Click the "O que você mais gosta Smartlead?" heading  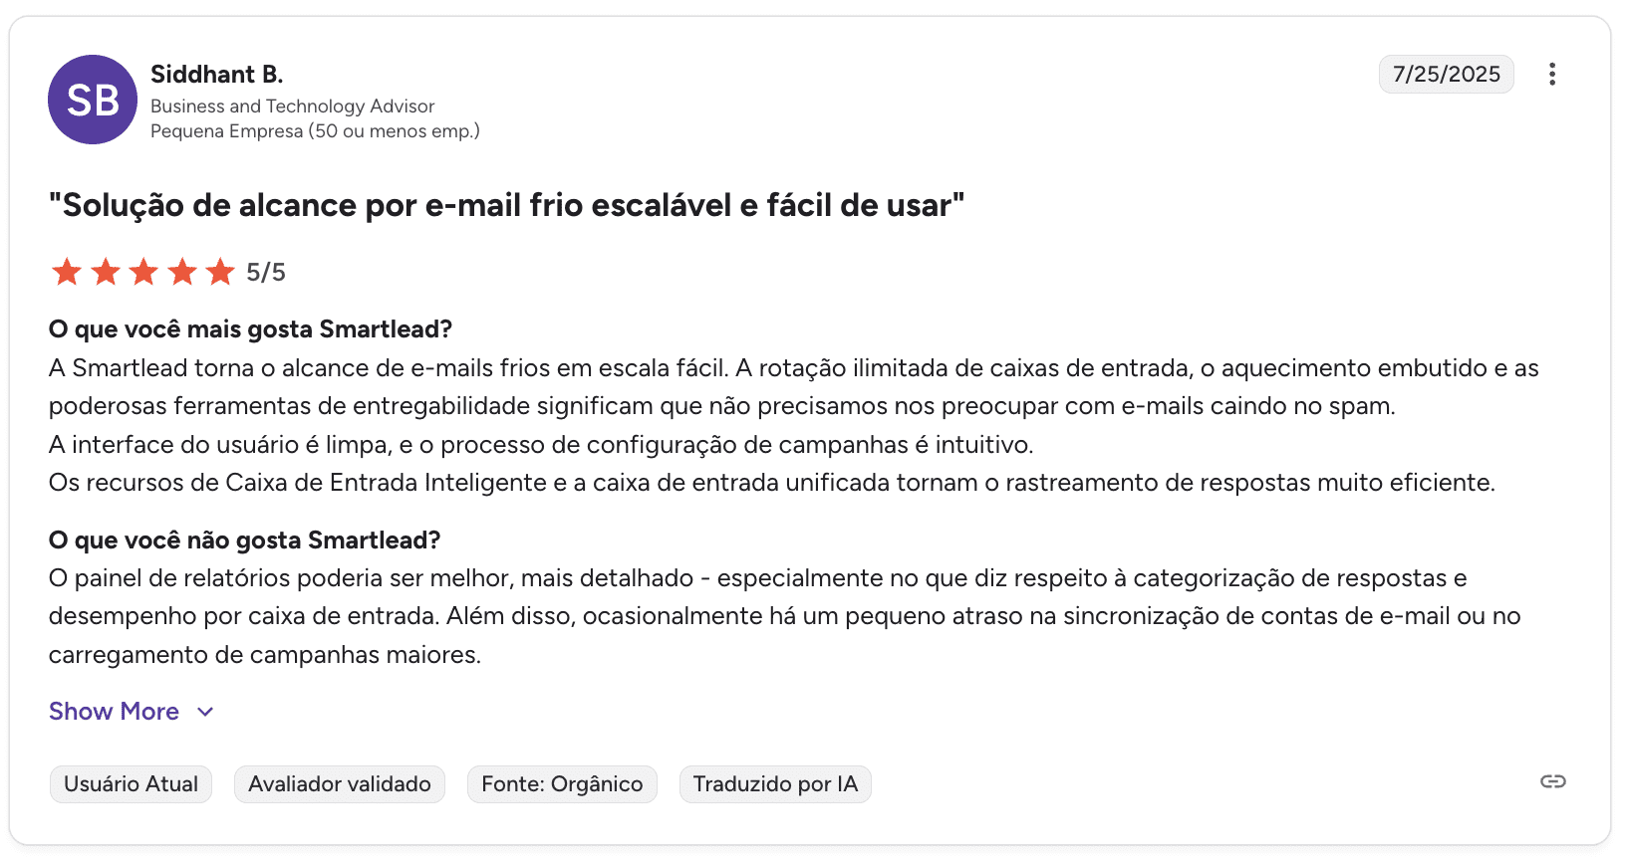(x=250, y=329)
